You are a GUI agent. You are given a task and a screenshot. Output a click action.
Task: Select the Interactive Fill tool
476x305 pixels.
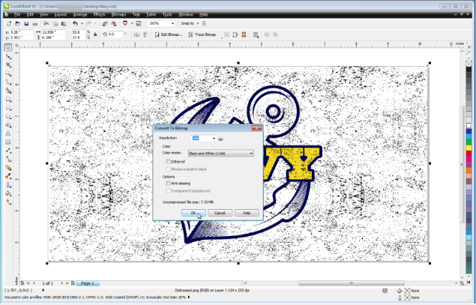tap(8, 202)
